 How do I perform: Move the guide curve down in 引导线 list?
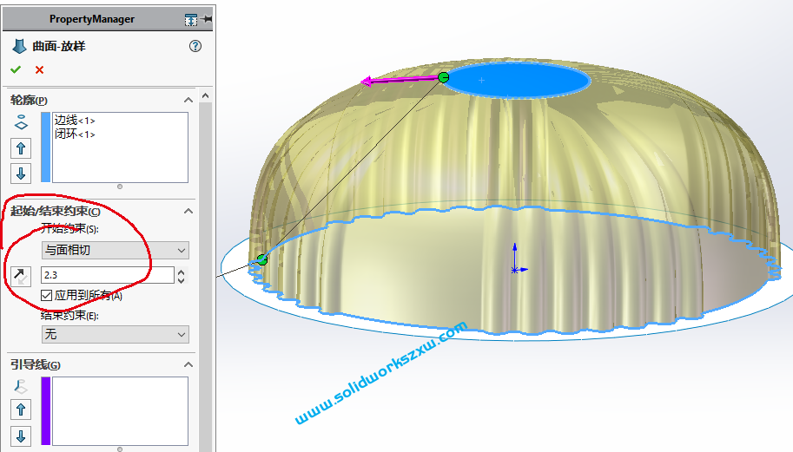21,436
